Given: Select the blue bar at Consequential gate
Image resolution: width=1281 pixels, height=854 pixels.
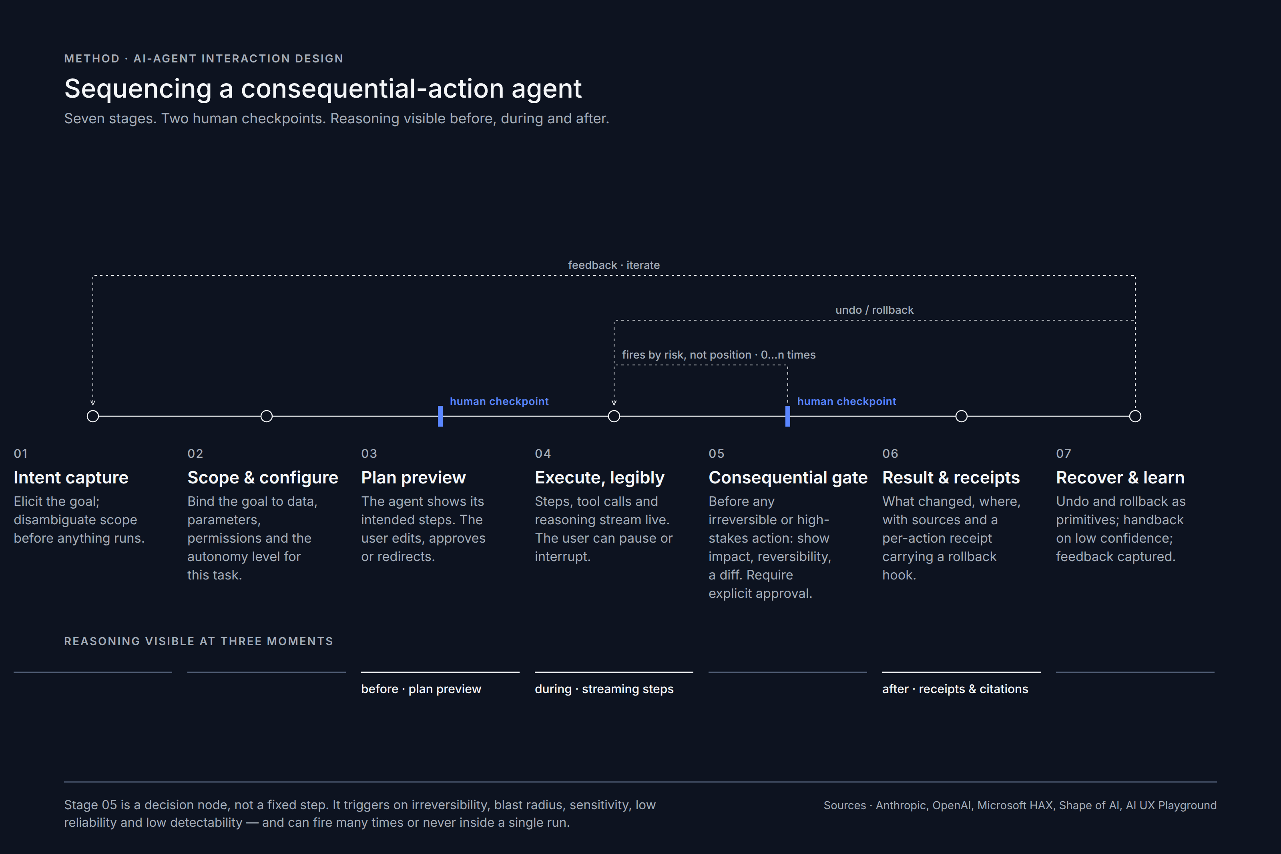Looking at the screenshot, I should point(787,416).
